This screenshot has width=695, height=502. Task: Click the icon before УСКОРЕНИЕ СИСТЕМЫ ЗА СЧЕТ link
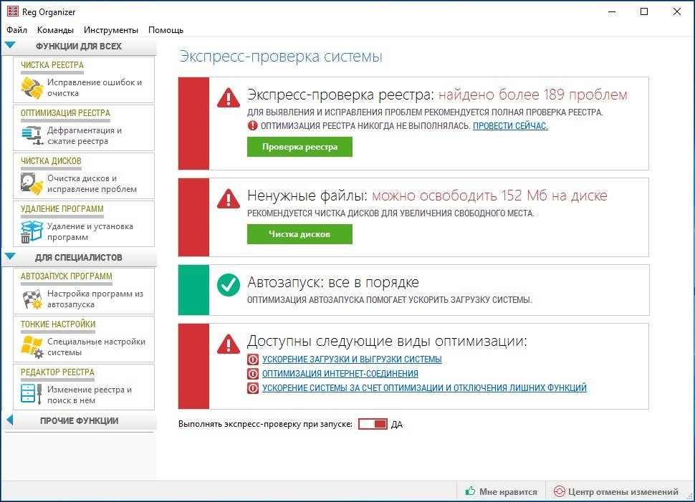[x=253, y=388]
